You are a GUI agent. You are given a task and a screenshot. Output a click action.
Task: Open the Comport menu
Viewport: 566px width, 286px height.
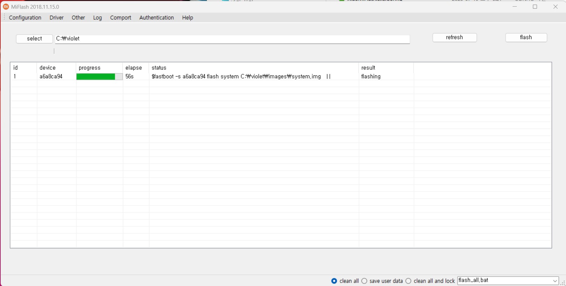click(121, 17)
